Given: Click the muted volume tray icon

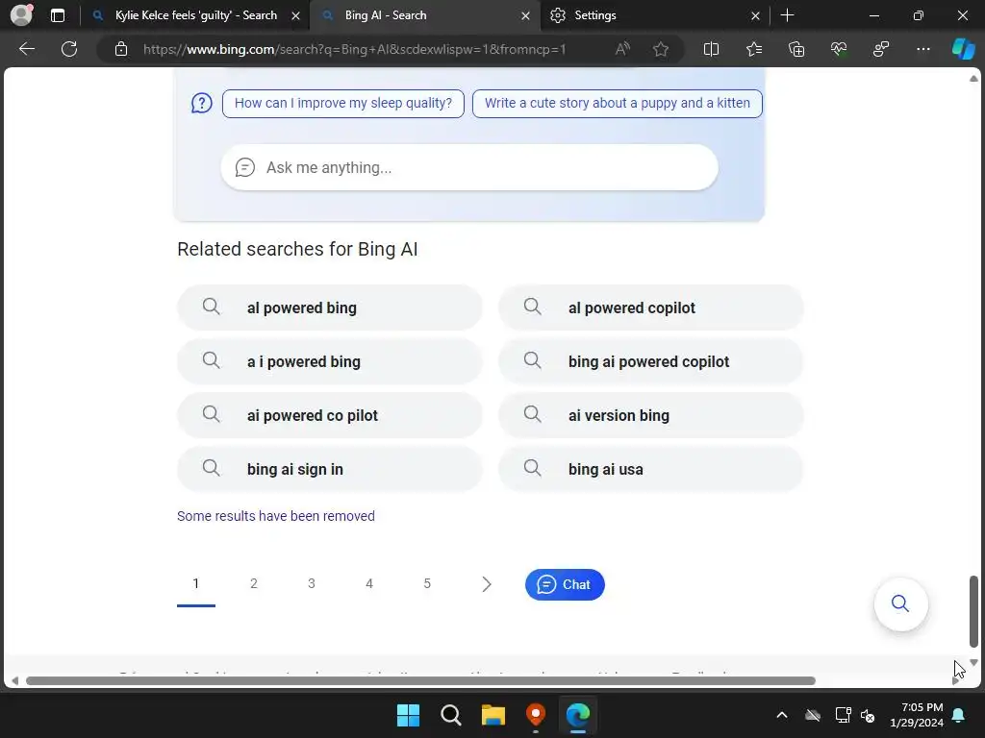Looking at the screenshot, I should pos(868,715).
